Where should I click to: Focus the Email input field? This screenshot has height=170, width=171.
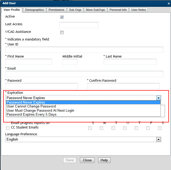click(x=84, y=74)
